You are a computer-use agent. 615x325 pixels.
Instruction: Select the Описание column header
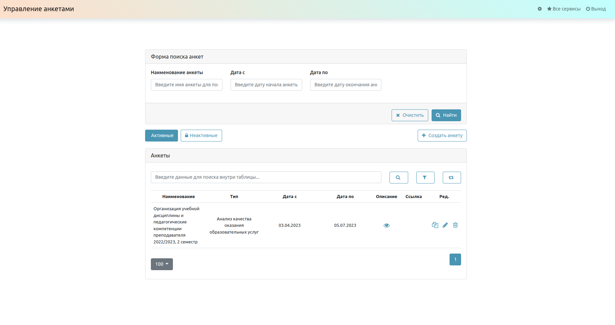[x=386, y=196]
